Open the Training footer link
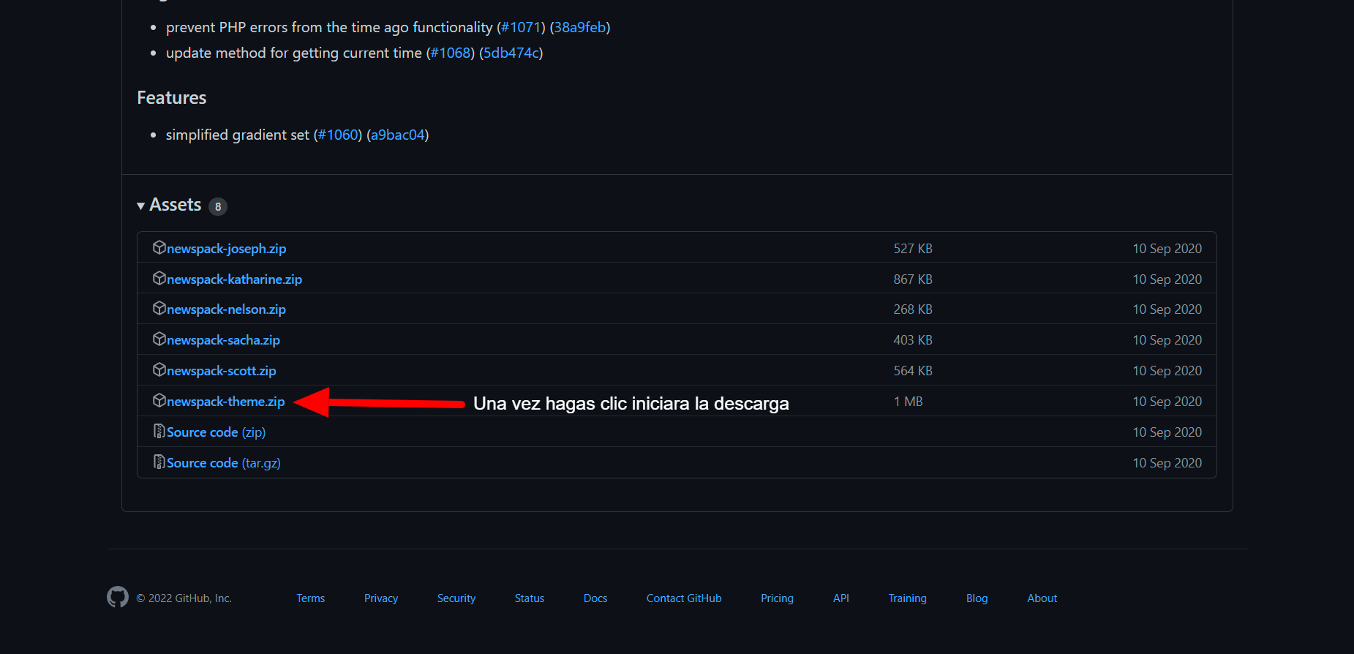Image resolution: width=1354 pixels, height=654 pixels. pyautogui.click(x=908, y=598)
